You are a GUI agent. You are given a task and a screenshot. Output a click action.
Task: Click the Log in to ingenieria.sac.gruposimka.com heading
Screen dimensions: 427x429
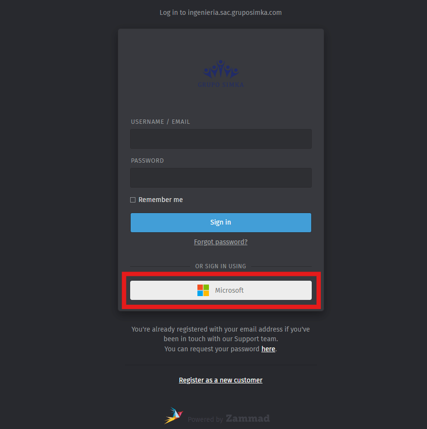coord(221,12)
